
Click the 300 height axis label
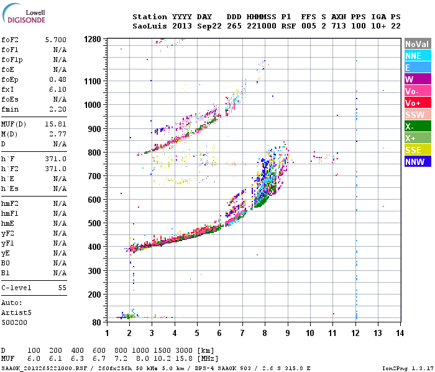coord(94,271)
